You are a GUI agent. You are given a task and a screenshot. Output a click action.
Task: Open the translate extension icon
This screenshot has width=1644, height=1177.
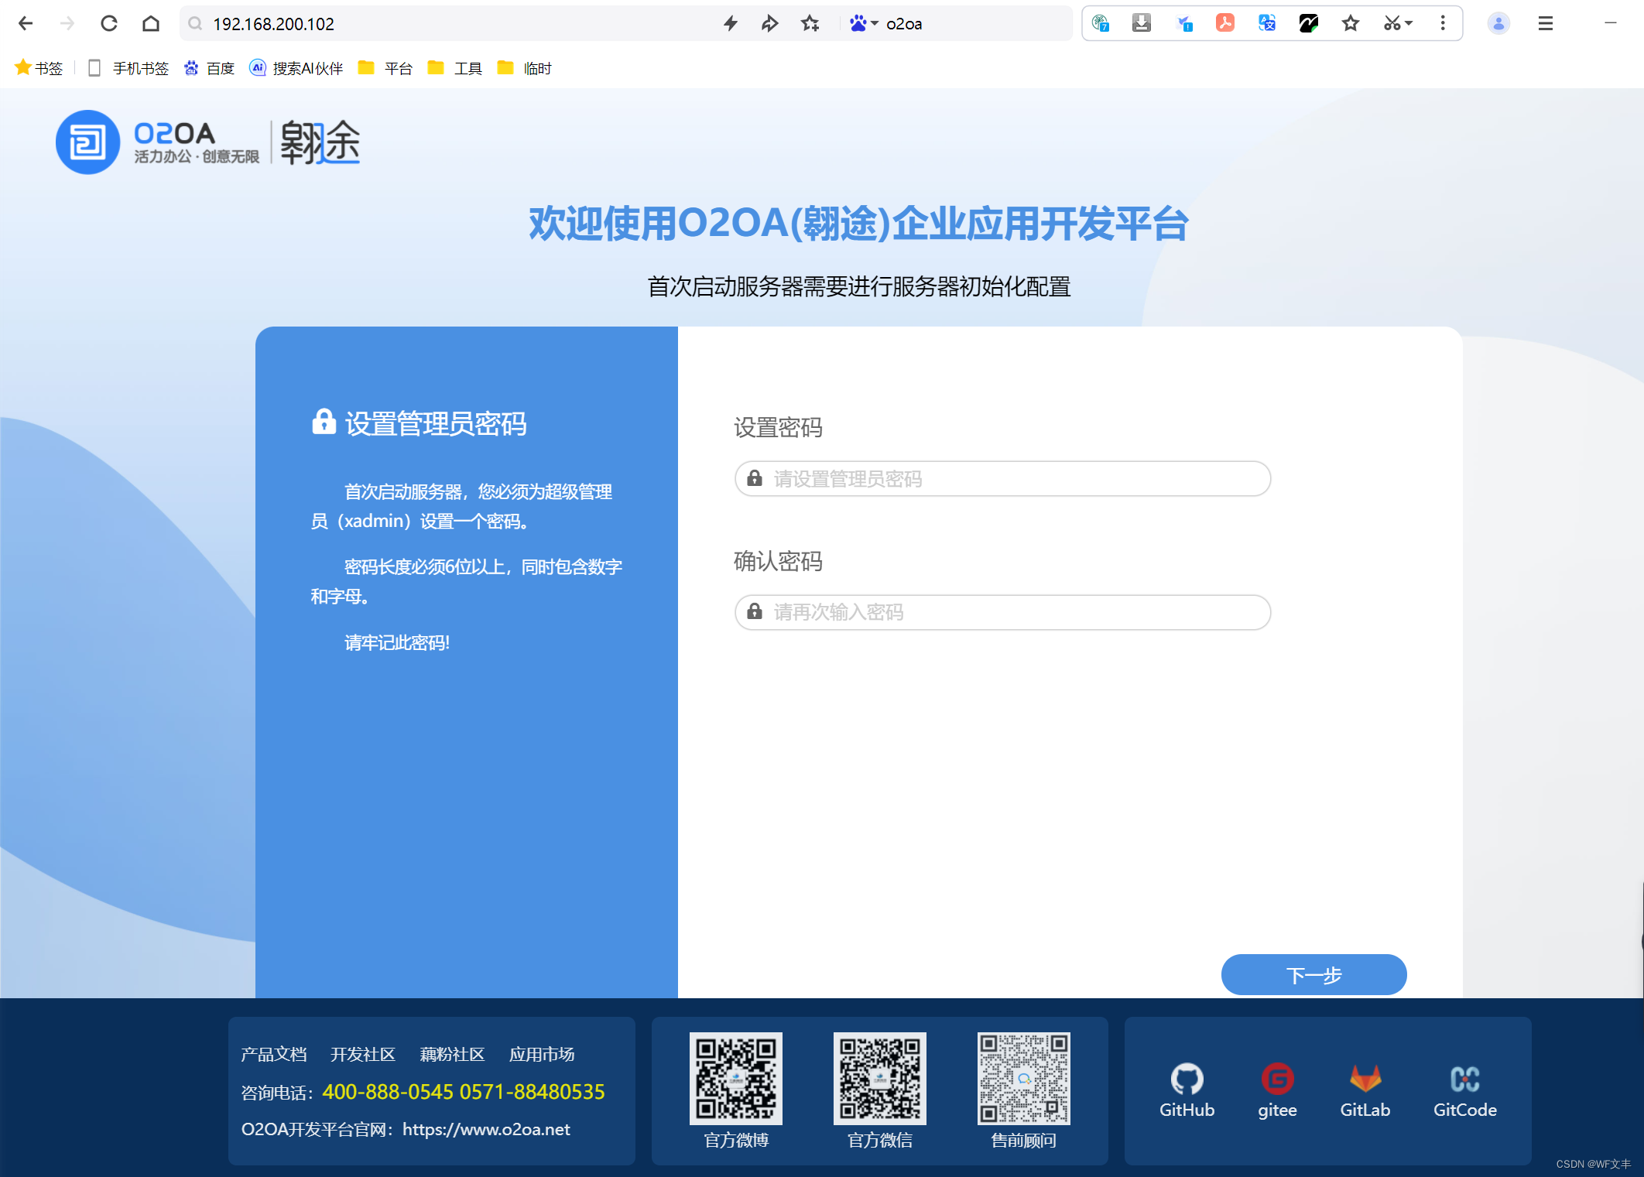click(1266, 23)
